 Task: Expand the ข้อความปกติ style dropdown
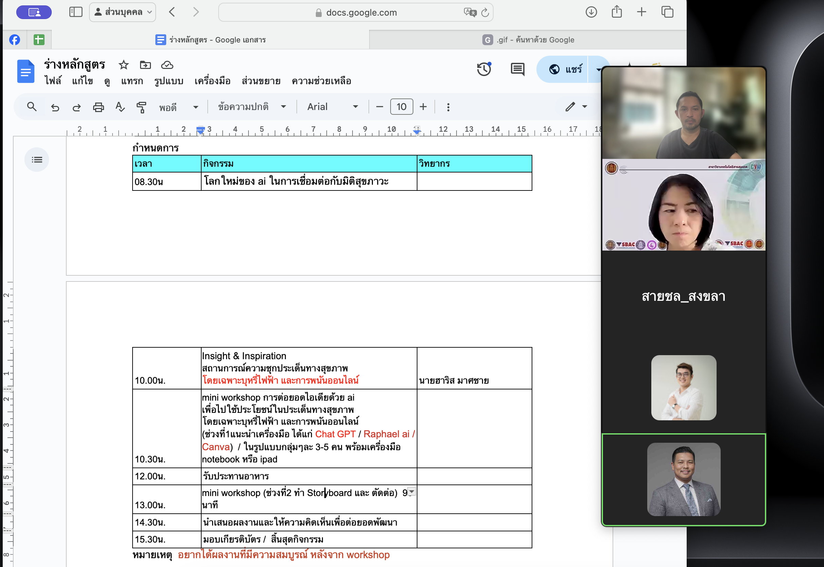point(252,107)
